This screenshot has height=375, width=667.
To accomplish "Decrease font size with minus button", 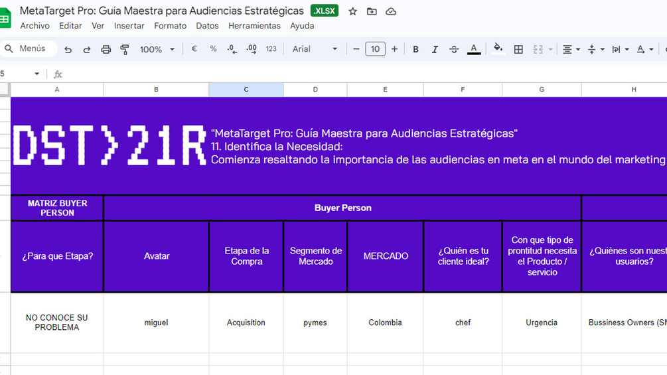I will coord(356,49).
